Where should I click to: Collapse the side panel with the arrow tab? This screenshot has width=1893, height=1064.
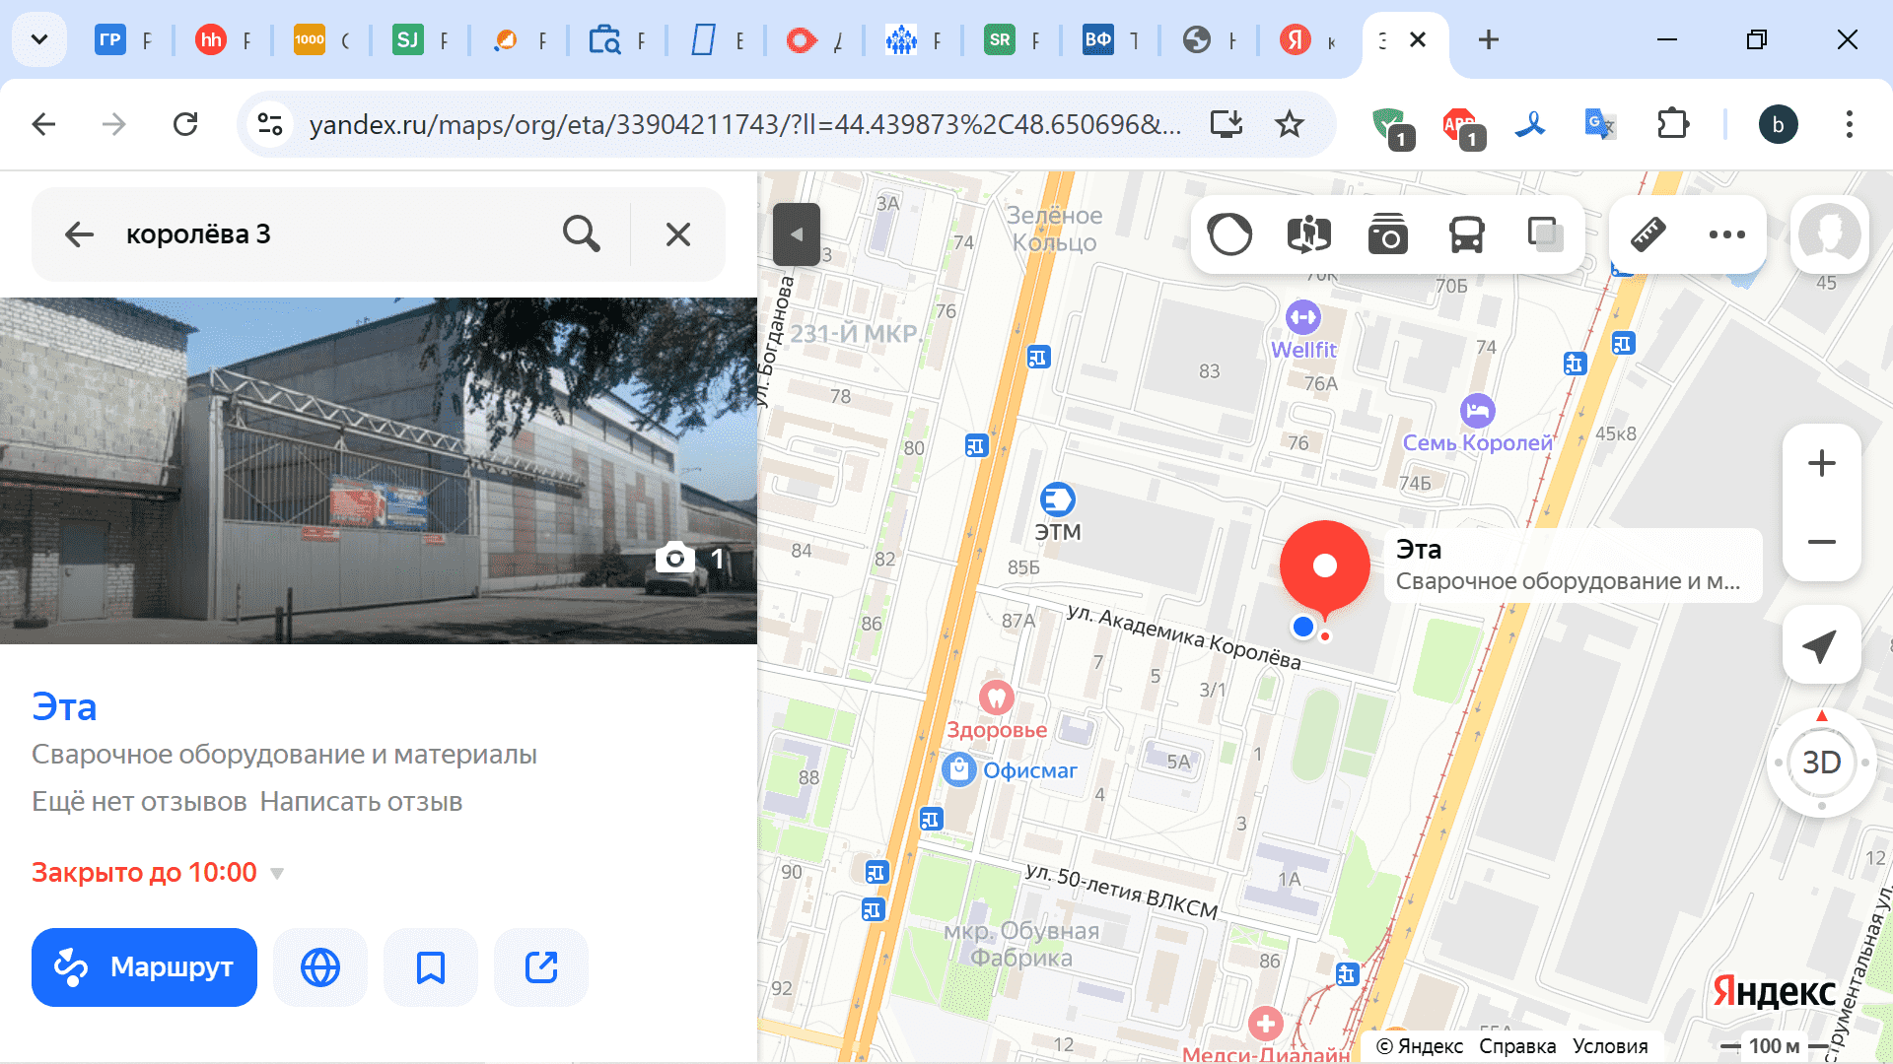coord(797,234)
